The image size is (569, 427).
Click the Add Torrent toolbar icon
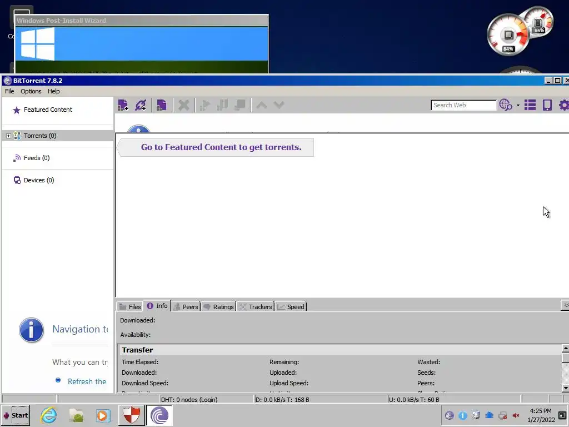pos(123,105)
